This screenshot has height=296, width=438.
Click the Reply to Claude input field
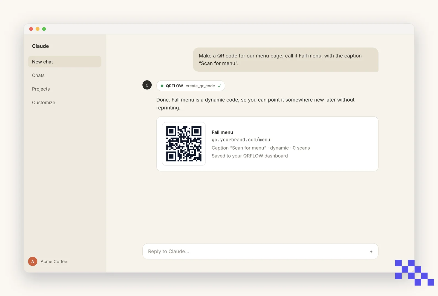point(260,251)
